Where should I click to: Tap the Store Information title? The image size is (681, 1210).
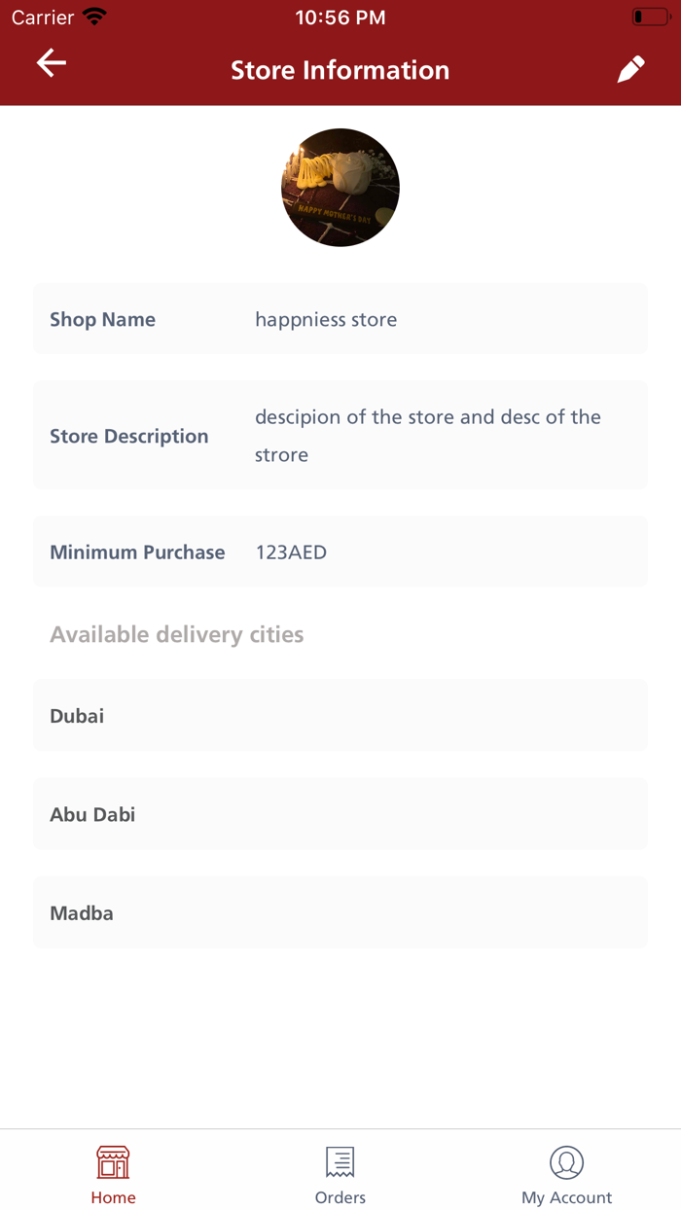click(340, 70)
